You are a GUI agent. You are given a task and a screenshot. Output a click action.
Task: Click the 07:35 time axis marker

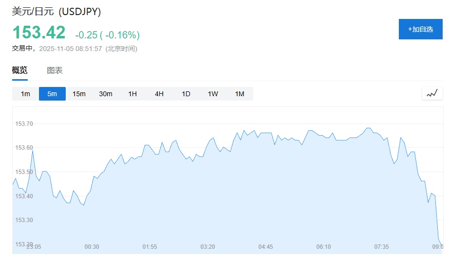(x=381, y=247)
